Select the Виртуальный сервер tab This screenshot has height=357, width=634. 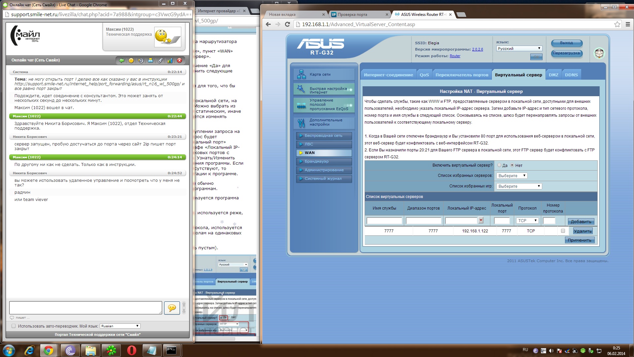click(518, 75)
